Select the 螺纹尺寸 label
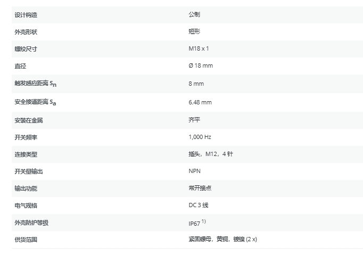Viewport: 363px width, 254px height. pos(26,49)
